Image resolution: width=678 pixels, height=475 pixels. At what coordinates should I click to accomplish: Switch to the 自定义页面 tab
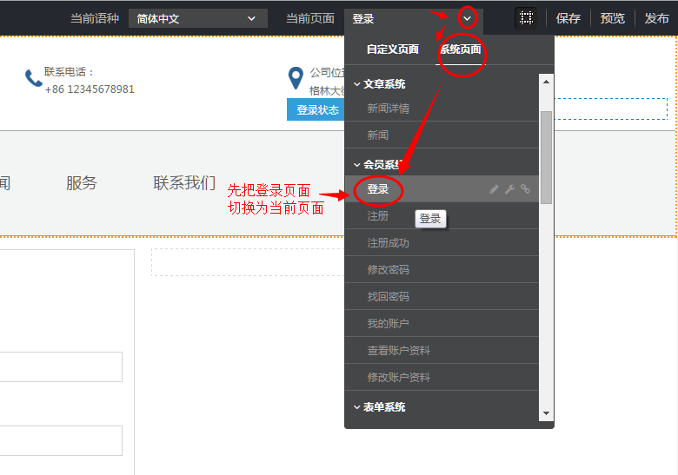[x=392, y=49]
